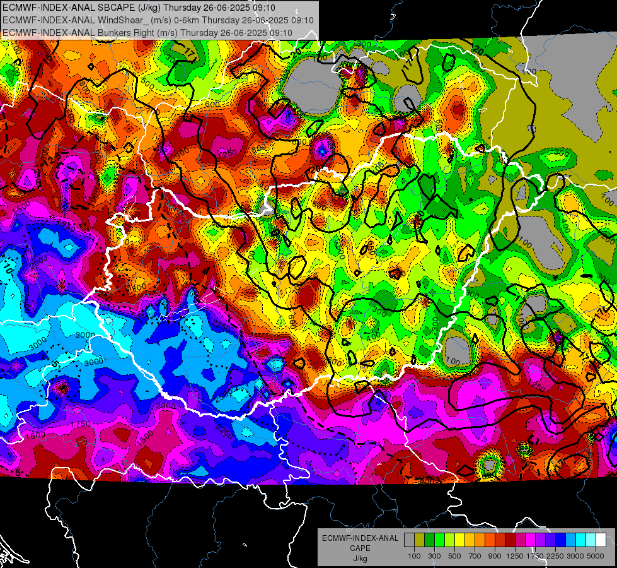Select the dark red legend swatch
The height and width of the screenshot is (568, 617).
point(510,540)
